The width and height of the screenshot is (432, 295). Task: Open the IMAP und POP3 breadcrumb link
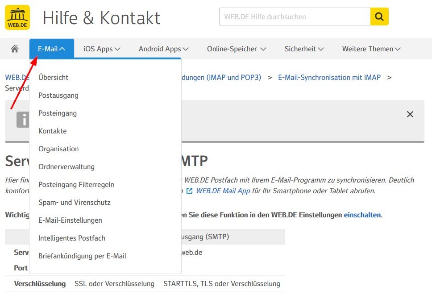(x=221, y=77)
